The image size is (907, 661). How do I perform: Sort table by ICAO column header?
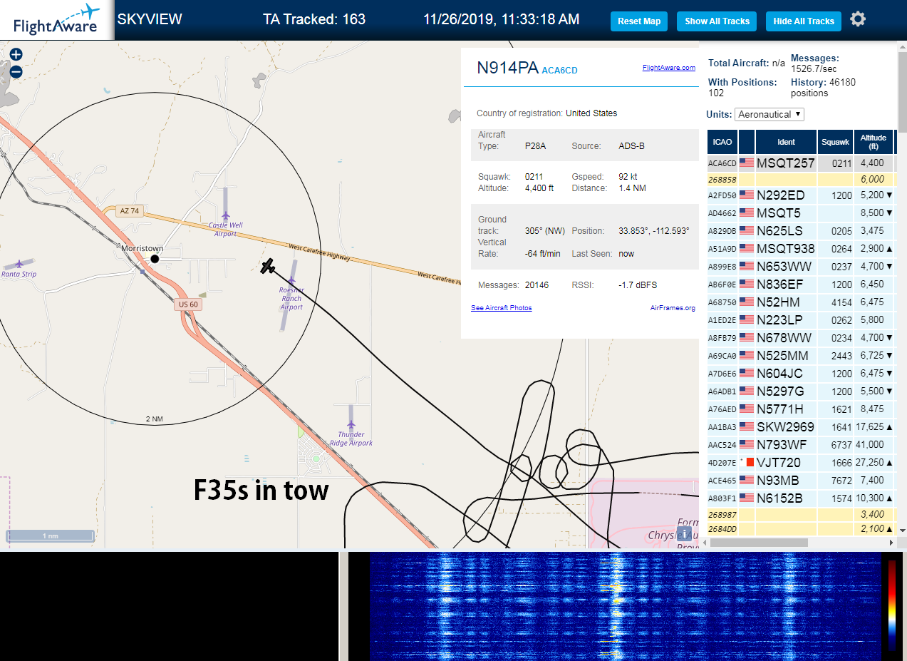pyautogui.click(x=722, y=142)
